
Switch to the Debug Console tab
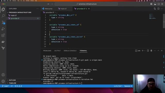coord(70,51)
